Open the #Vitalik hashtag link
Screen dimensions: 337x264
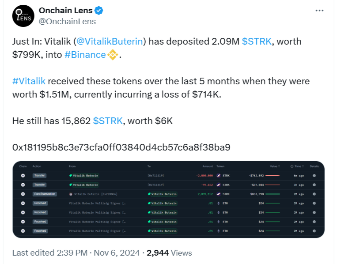(29, 82)
